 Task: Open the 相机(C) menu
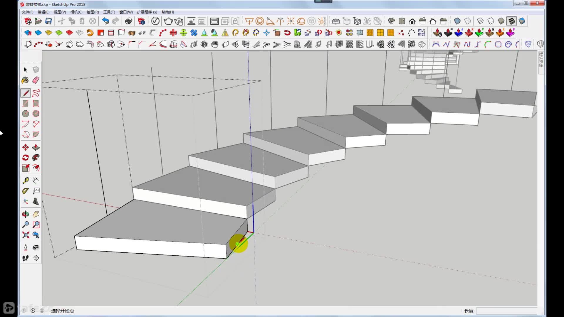pos(76,12)
